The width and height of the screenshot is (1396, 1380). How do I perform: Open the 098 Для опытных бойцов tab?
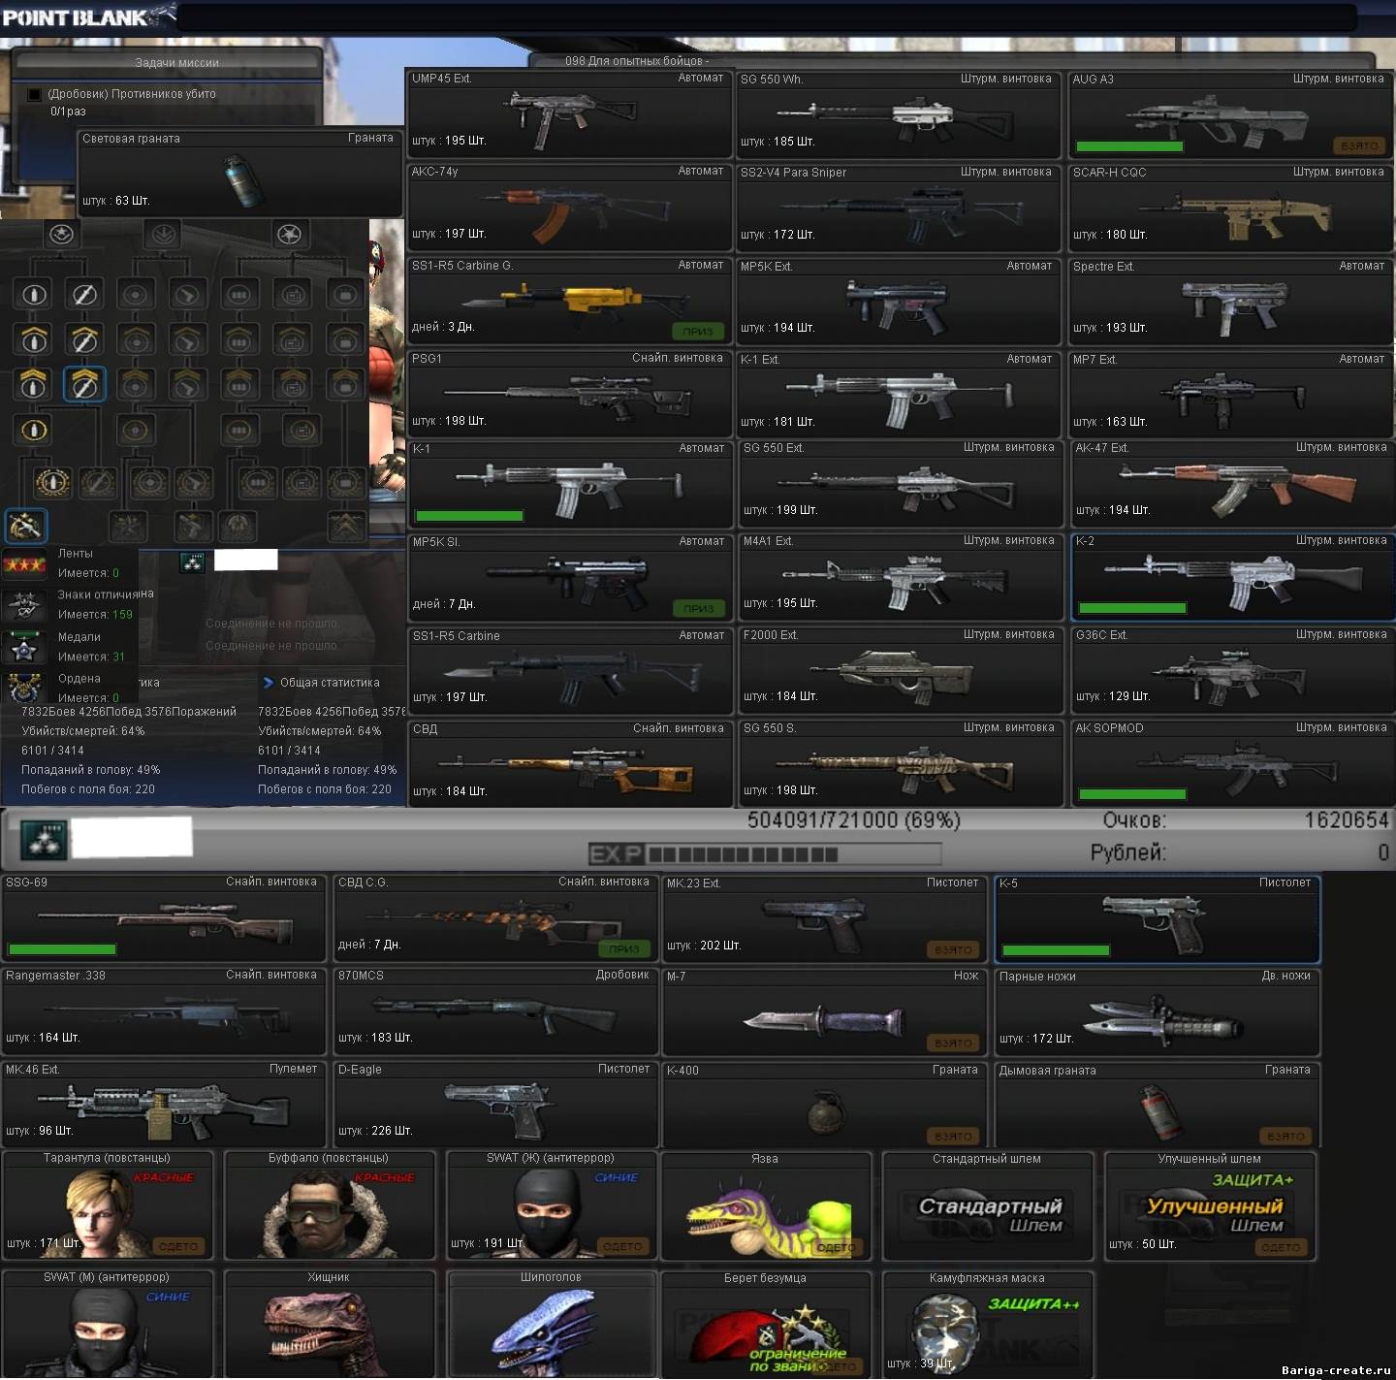click(x=637, y=61)
